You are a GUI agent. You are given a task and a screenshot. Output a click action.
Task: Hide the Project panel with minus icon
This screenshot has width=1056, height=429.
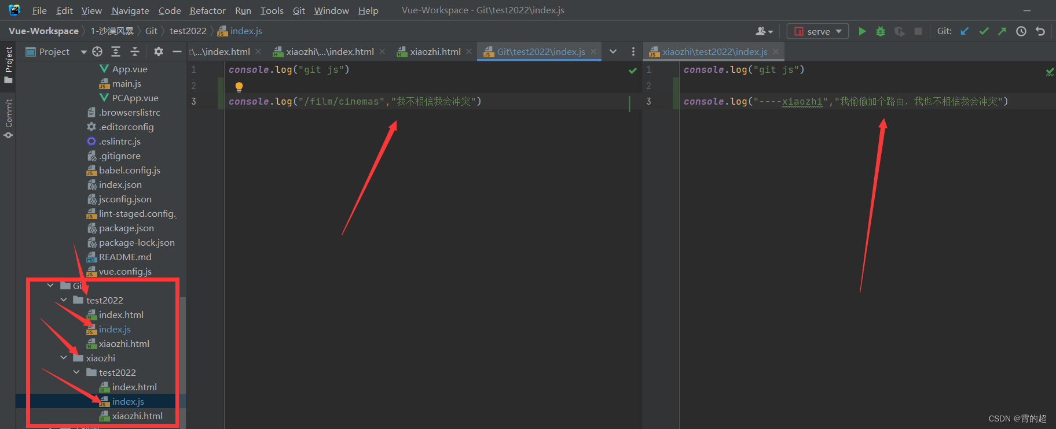[177, 51]
